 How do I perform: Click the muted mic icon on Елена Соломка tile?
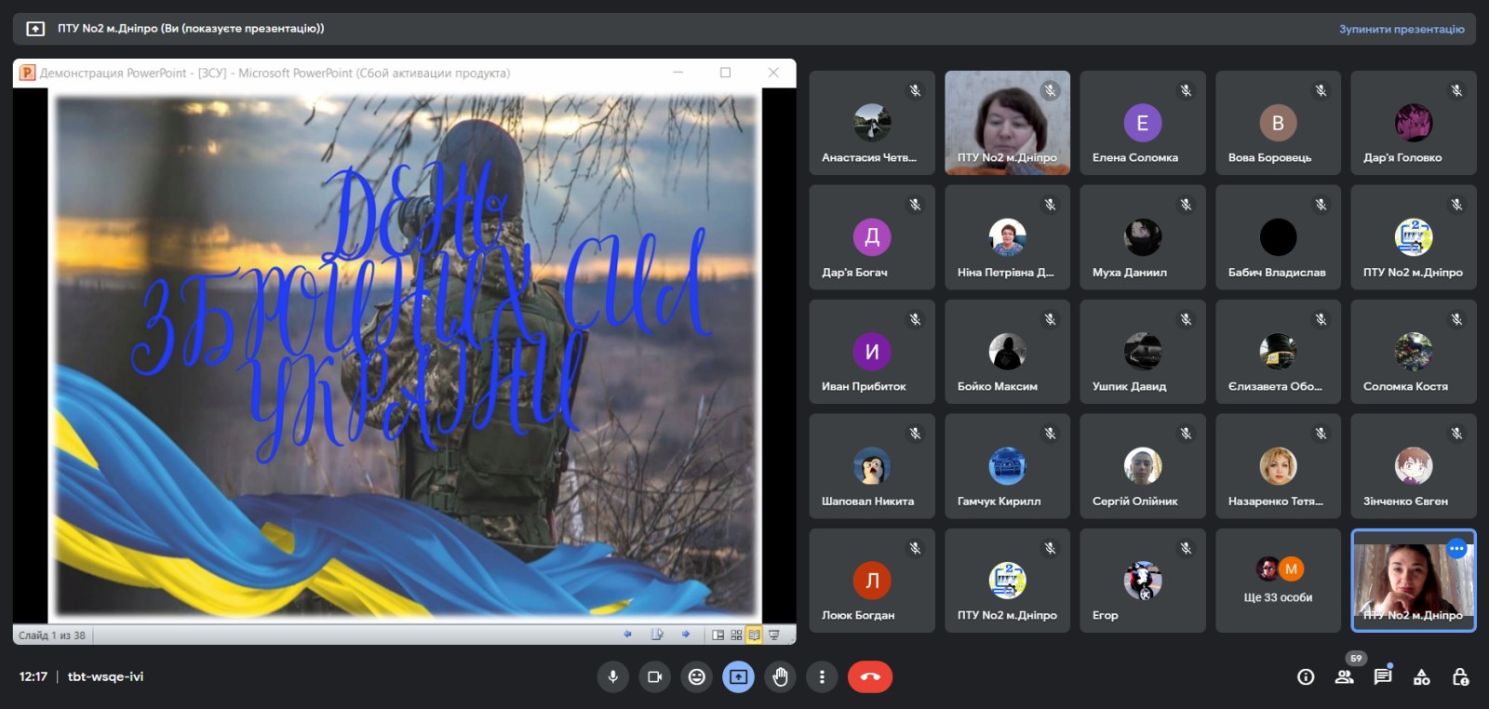click(x=1186, y=90)
